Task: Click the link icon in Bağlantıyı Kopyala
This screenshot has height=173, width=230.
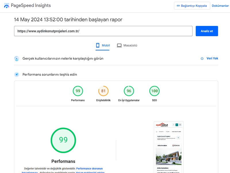Action: (178, 6)
